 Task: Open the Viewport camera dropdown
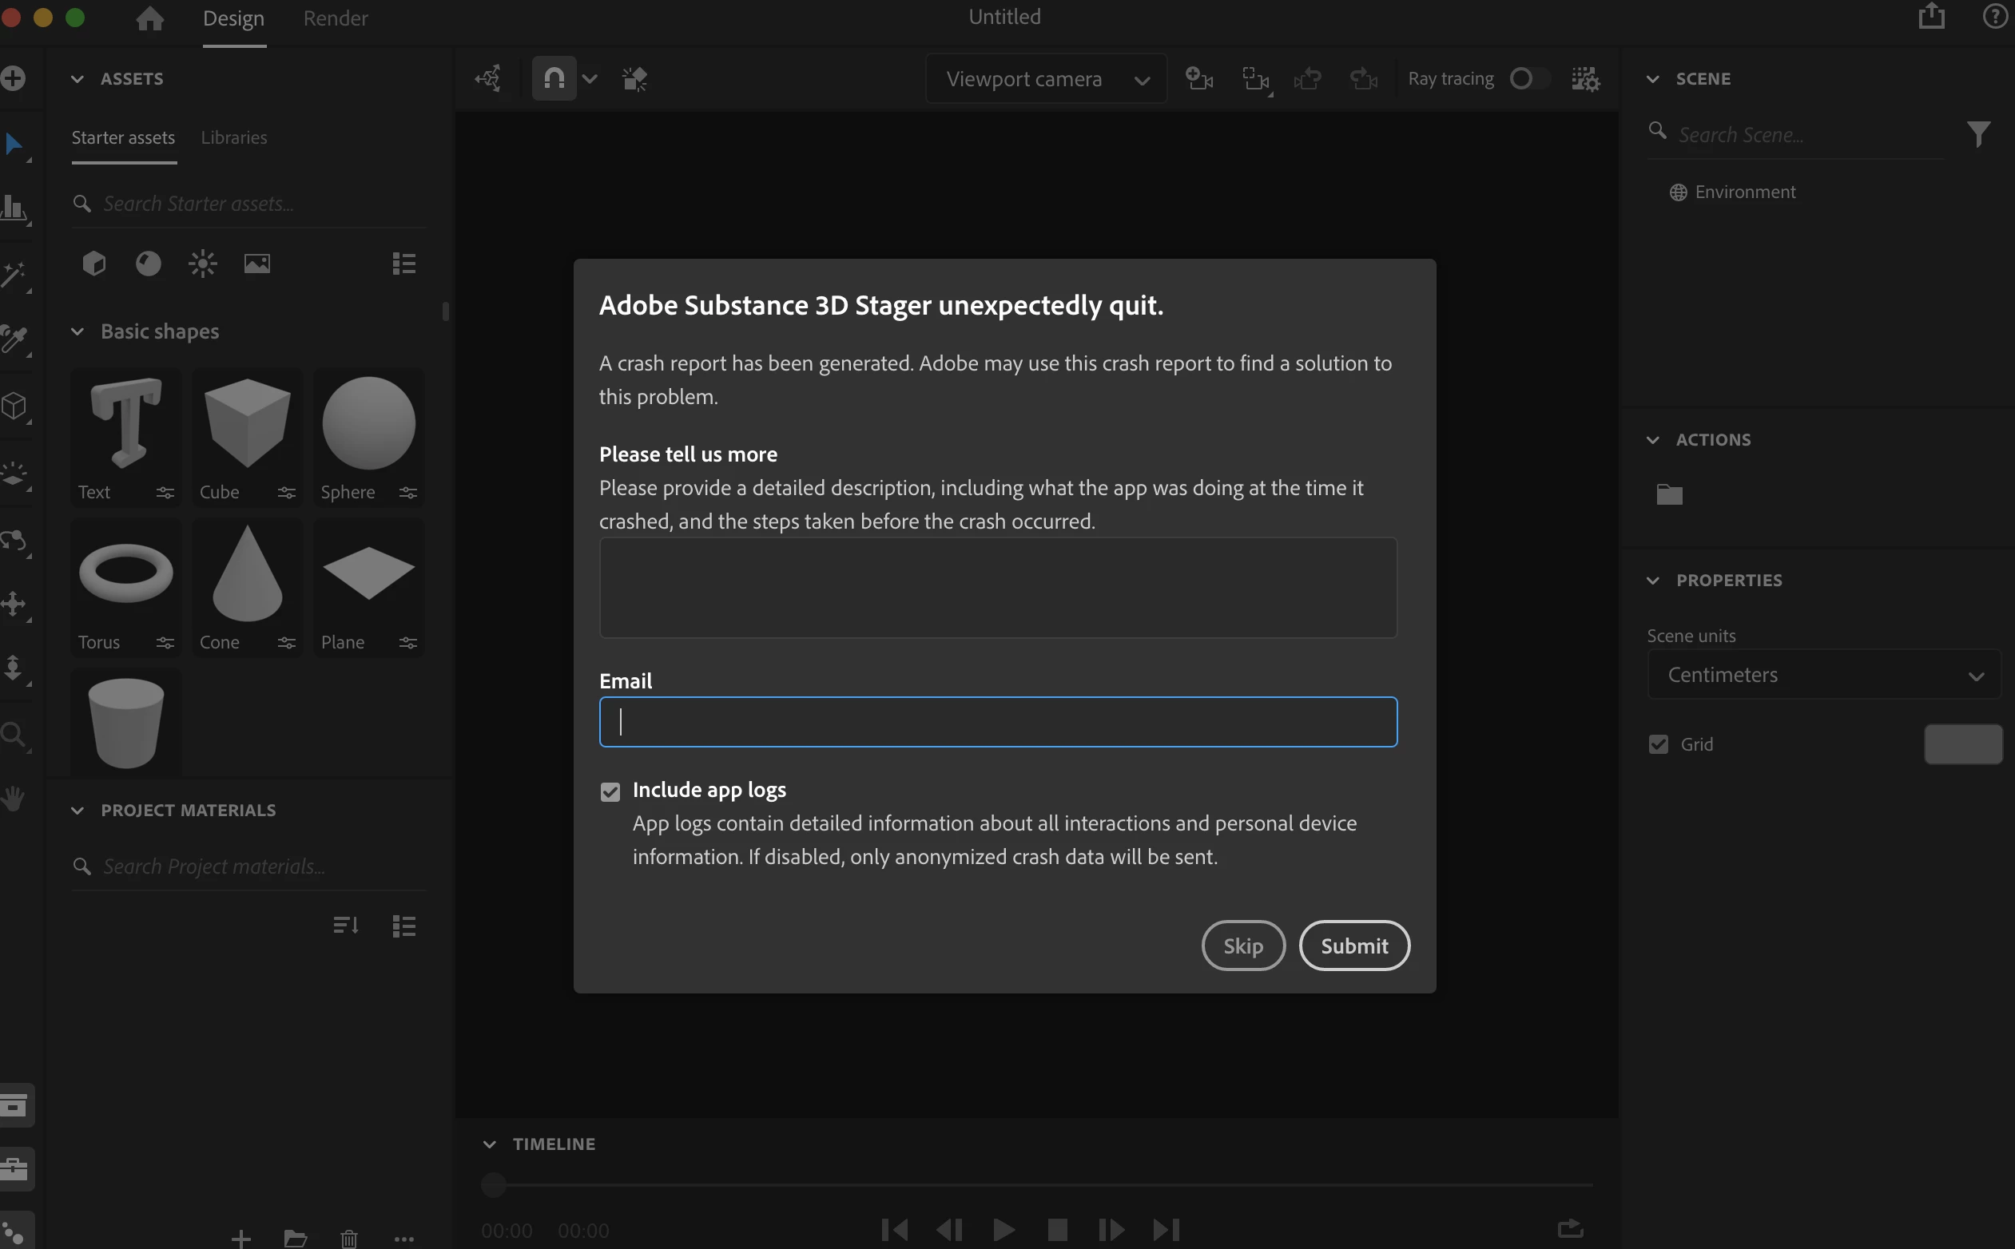pos(1046,79)
